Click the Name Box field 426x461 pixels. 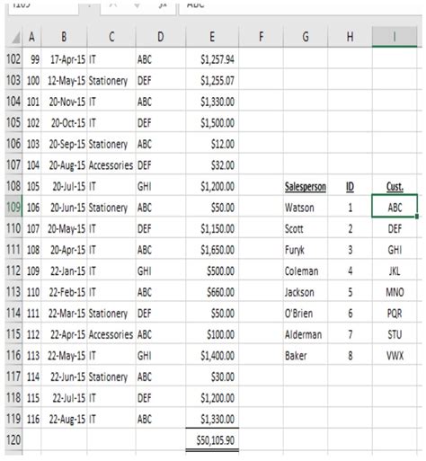(44, 6)
